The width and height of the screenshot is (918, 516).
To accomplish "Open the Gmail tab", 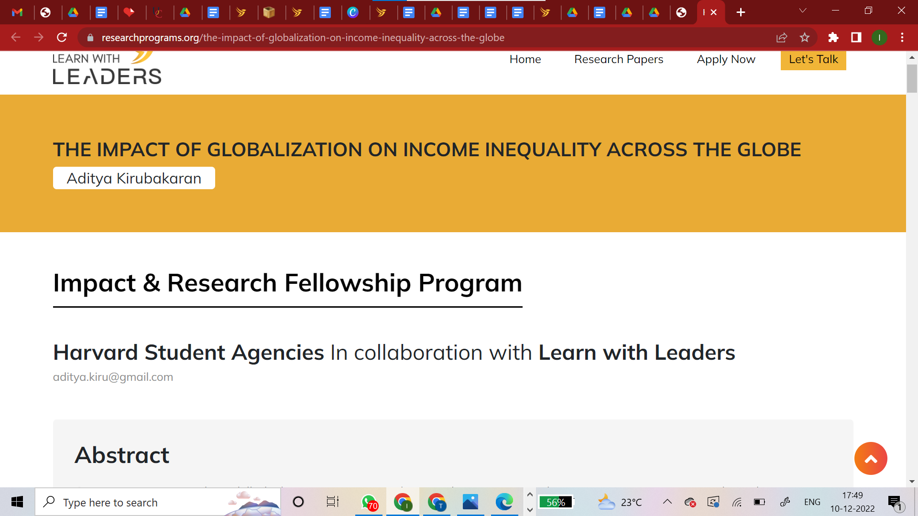I will (18, 12).
